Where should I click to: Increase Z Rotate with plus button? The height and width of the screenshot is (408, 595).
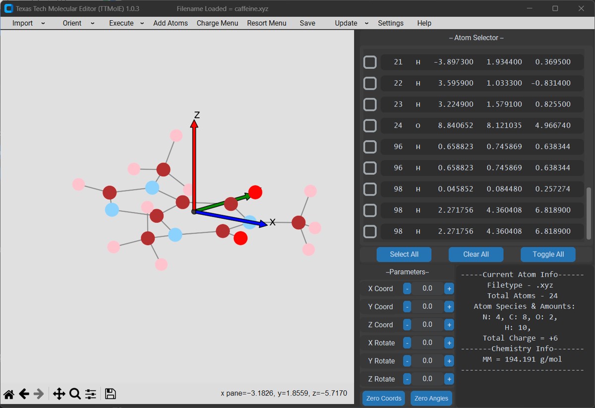[449, 379]
